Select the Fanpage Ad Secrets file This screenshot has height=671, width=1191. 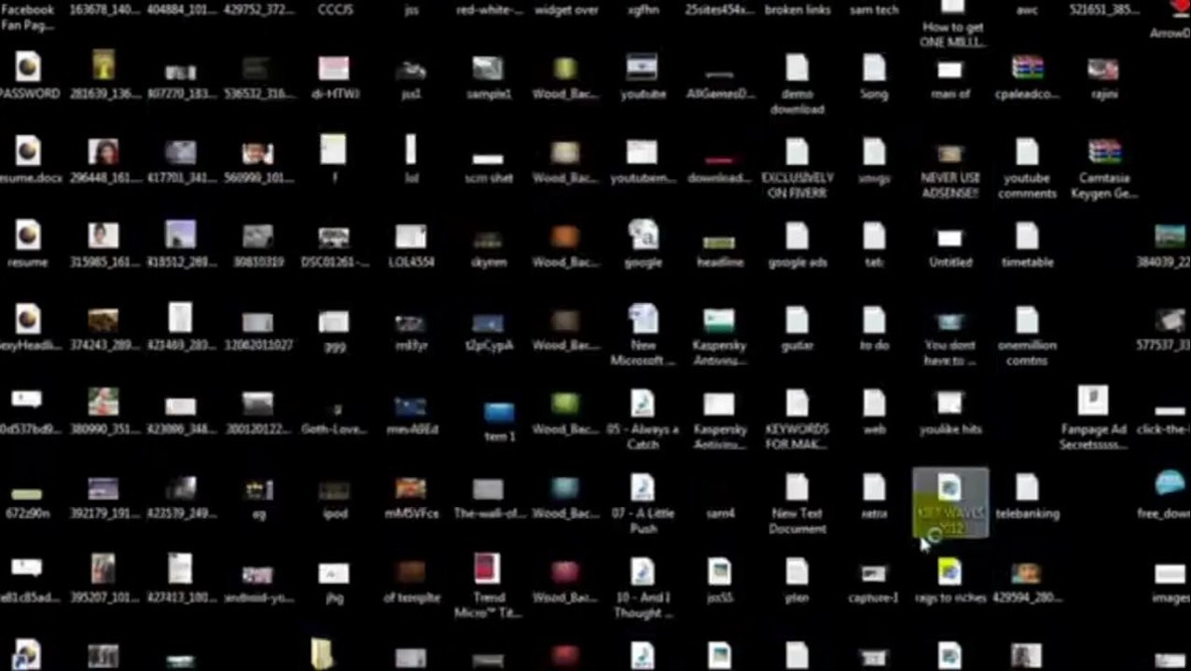click(1093, 401)
